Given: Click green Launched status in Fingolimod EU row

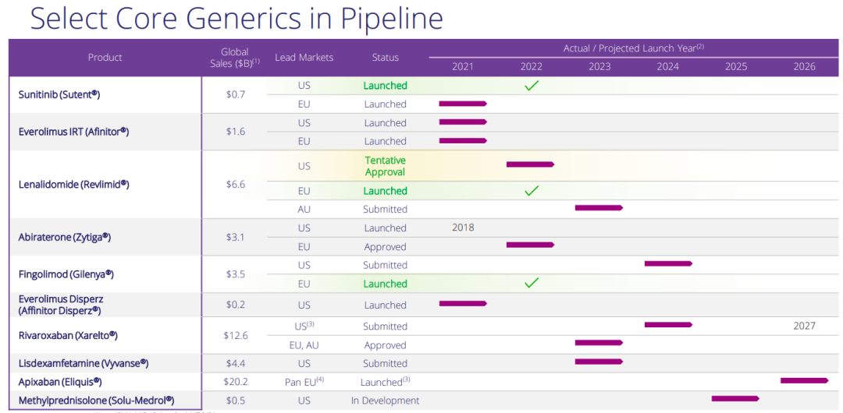Looking at the screenshot, I should click(385, 283).
